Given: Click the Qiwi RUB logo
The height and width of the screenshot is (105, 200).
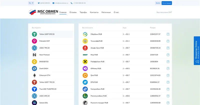Looking at the screenshot, I should (x=85, y=75).
